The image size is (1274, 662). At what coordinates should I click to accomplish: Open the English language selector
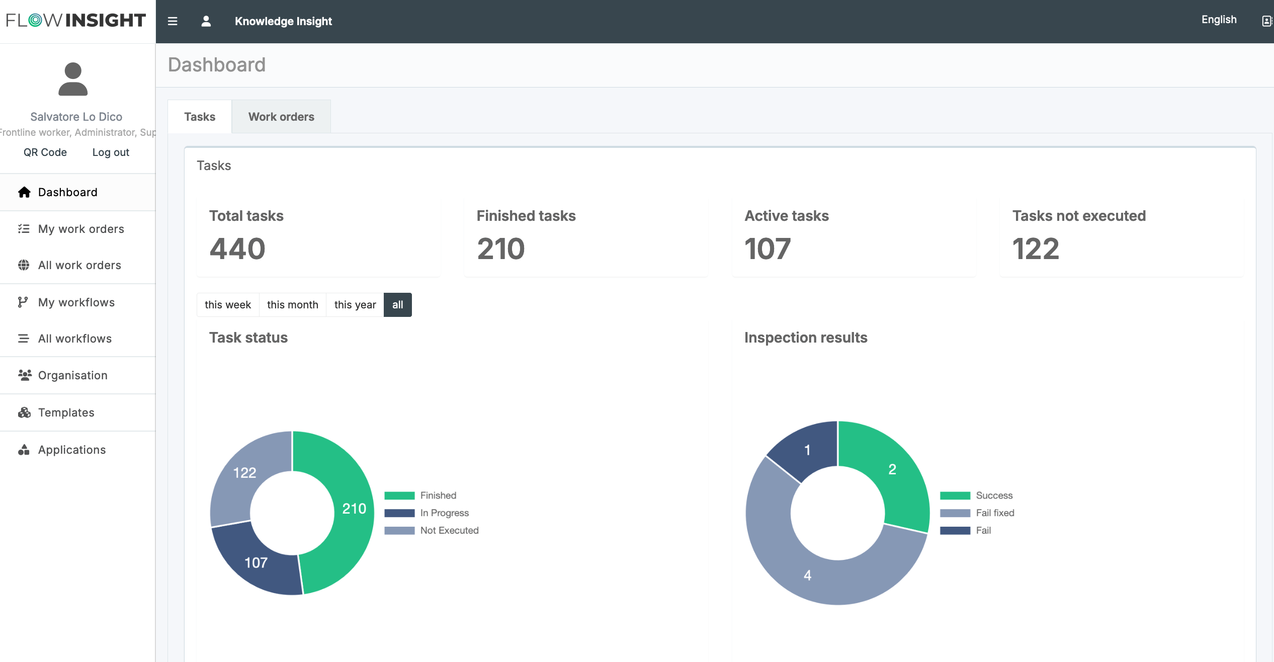click(x=1219, y=20)
